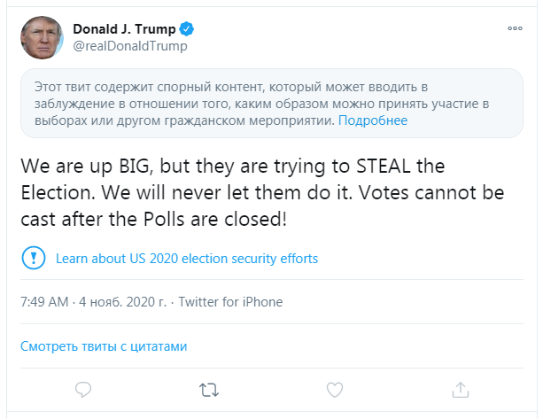The height and width of the screenshot is (419, 543).
Task: Open the Twitter for iPhone source link
Action: pyautogui.click(x=230, y=302)
